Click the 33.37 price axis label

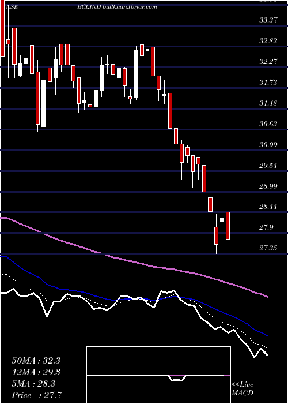[x=268, y=20]
